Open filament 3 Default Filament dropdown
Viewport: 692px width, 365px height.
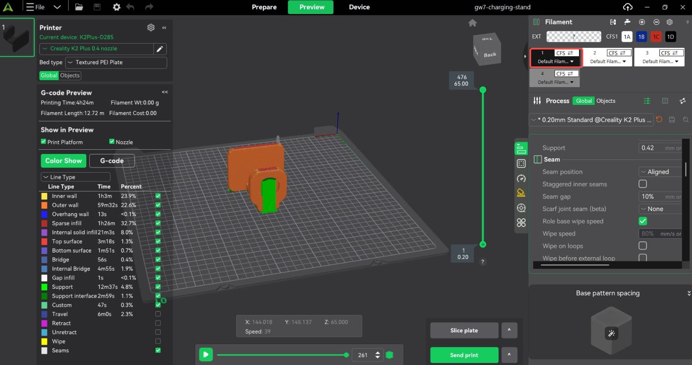click(x=660, y=62)
